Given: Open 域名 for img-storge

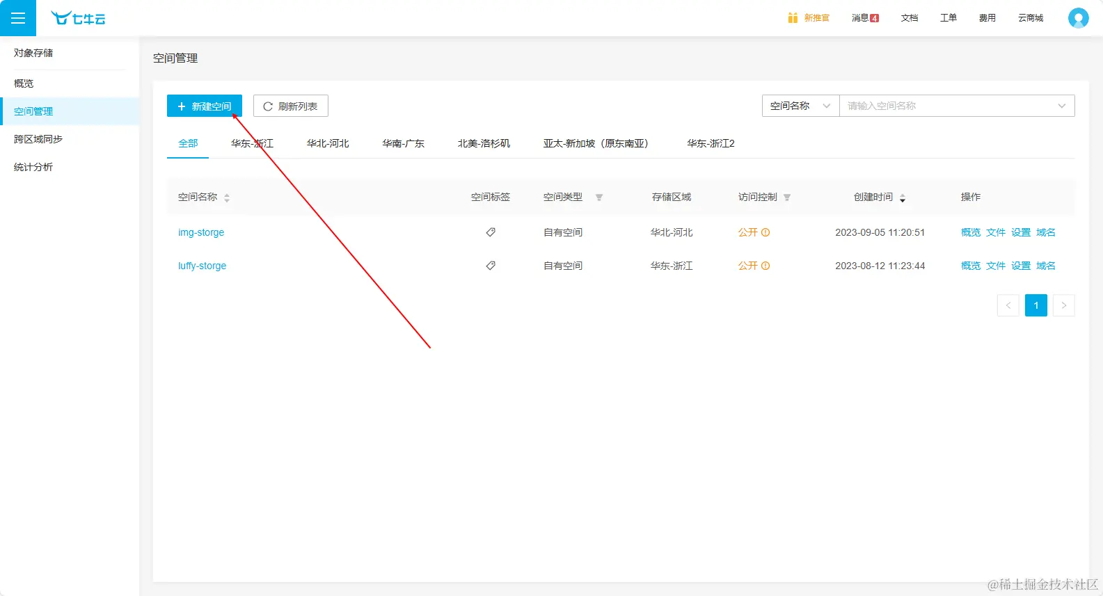Looking at the screenshot, I should tap(1046, 232).
